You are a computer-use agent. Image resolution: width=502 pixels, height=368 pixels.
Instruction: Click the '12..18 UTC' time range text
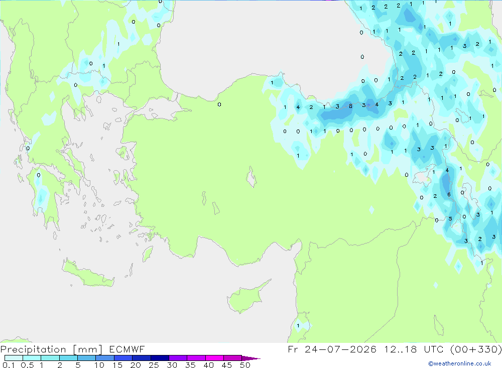(414, 349)
